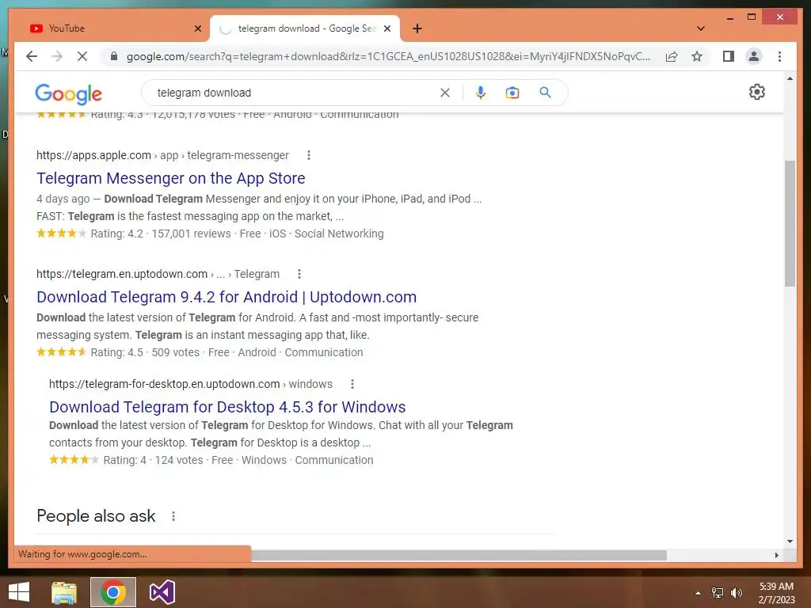Click the vertical scrollbar thumb

point(790,223)
